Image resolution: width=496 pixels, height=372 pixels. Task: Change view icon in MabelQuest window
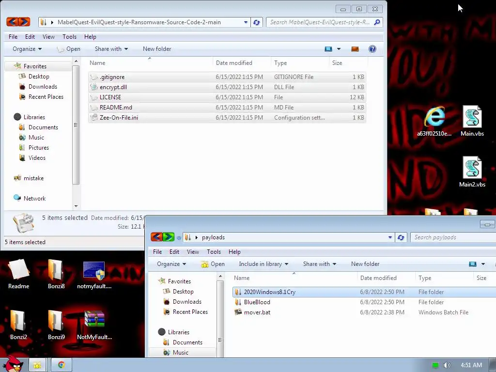(x=328, y=49)
